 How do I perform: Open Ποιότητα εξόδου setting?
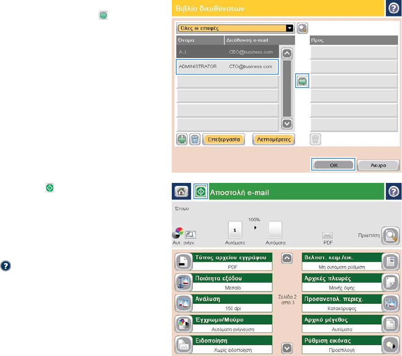[x=223, y=282]
